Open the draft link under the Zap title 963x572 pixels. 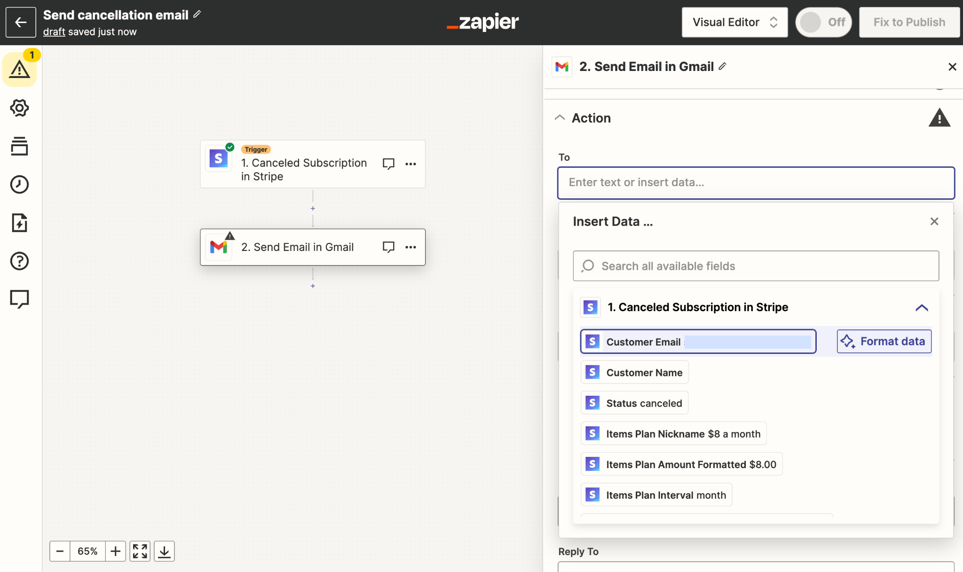54,31
